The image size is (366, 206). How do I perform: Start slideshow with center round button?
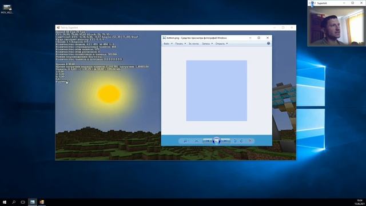coord(216,141)
